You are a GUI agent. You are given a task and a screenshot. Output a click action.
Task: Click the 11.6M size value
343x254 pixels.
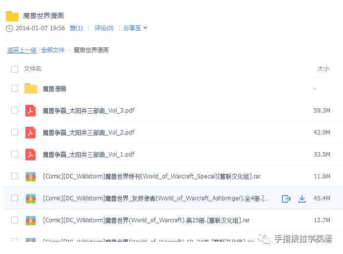322,176
